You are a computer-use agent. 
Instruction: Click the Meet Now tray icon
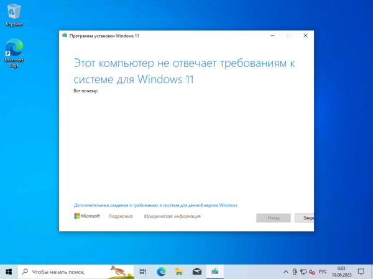pyautogui.click(x=295, y=272)
